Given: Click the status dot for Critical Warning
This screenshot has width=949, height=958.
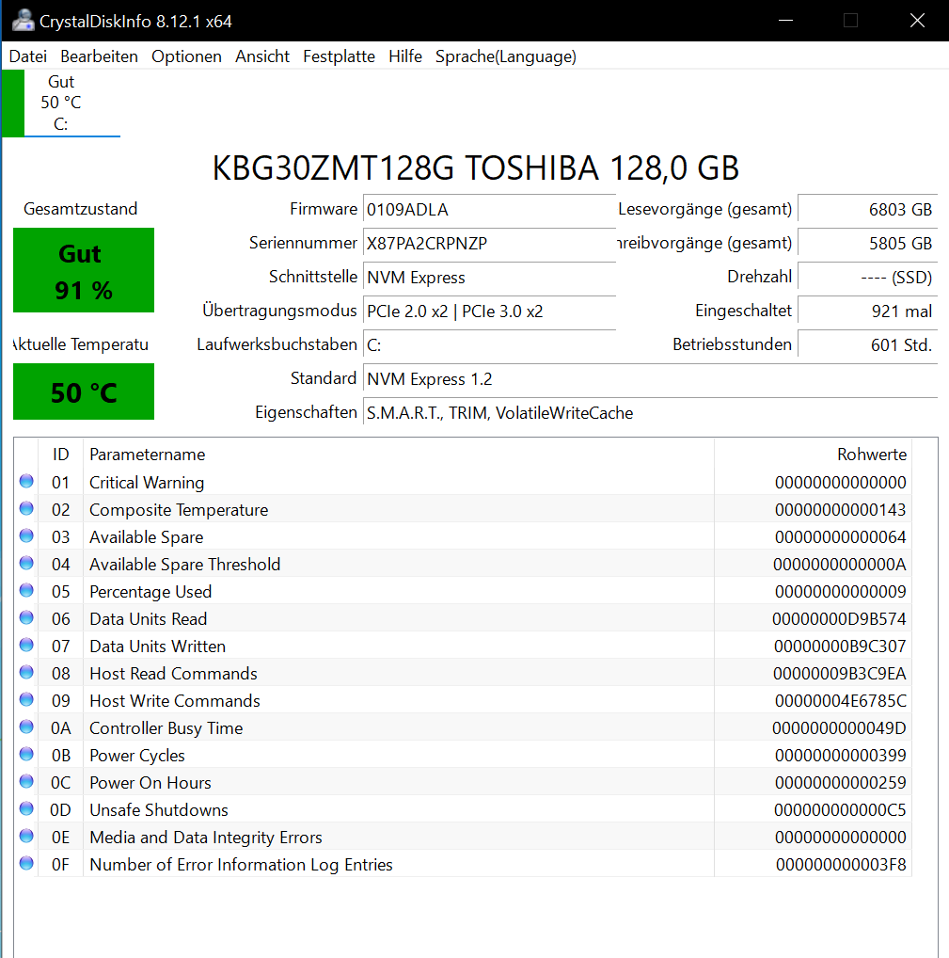Looking at the screenshot, I should pos(26,482).
